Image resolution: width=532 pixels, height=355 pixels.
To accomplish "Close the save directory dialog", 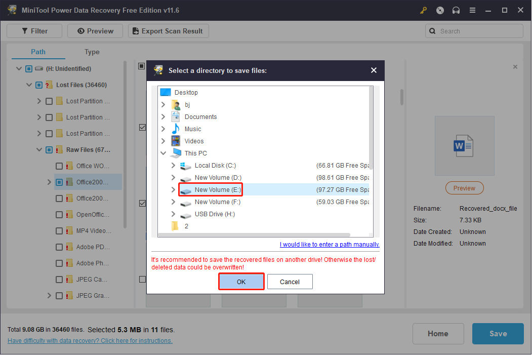I will click(x=374, y=70).
